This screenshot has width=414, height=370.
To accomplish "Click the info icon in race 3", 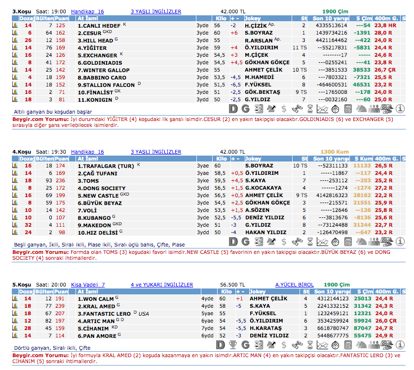I will [x=400, y=108].
